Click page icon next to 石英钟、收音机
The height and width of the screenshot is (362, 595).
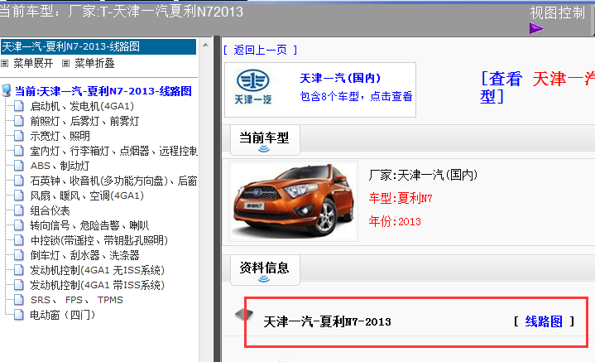tap(18, 181)
